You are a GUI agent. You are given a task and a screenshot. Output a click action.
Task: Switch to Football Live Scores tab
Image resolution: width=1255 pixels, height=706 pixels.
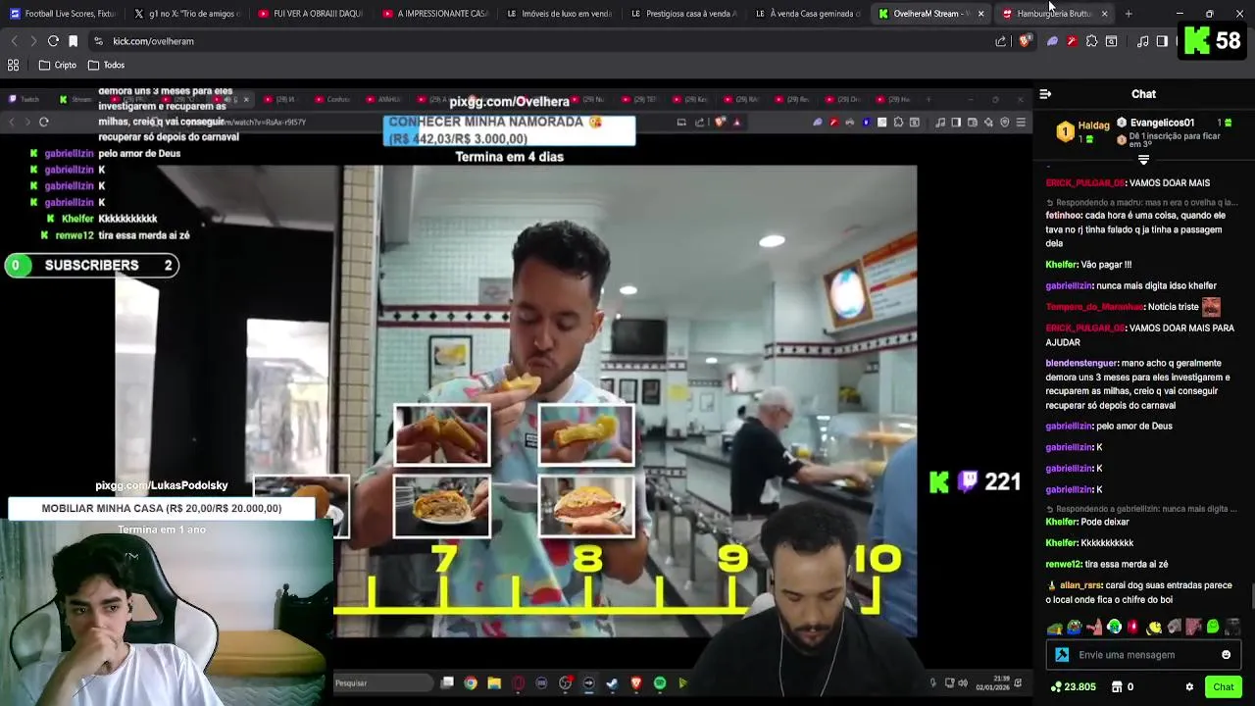[63, 14]
